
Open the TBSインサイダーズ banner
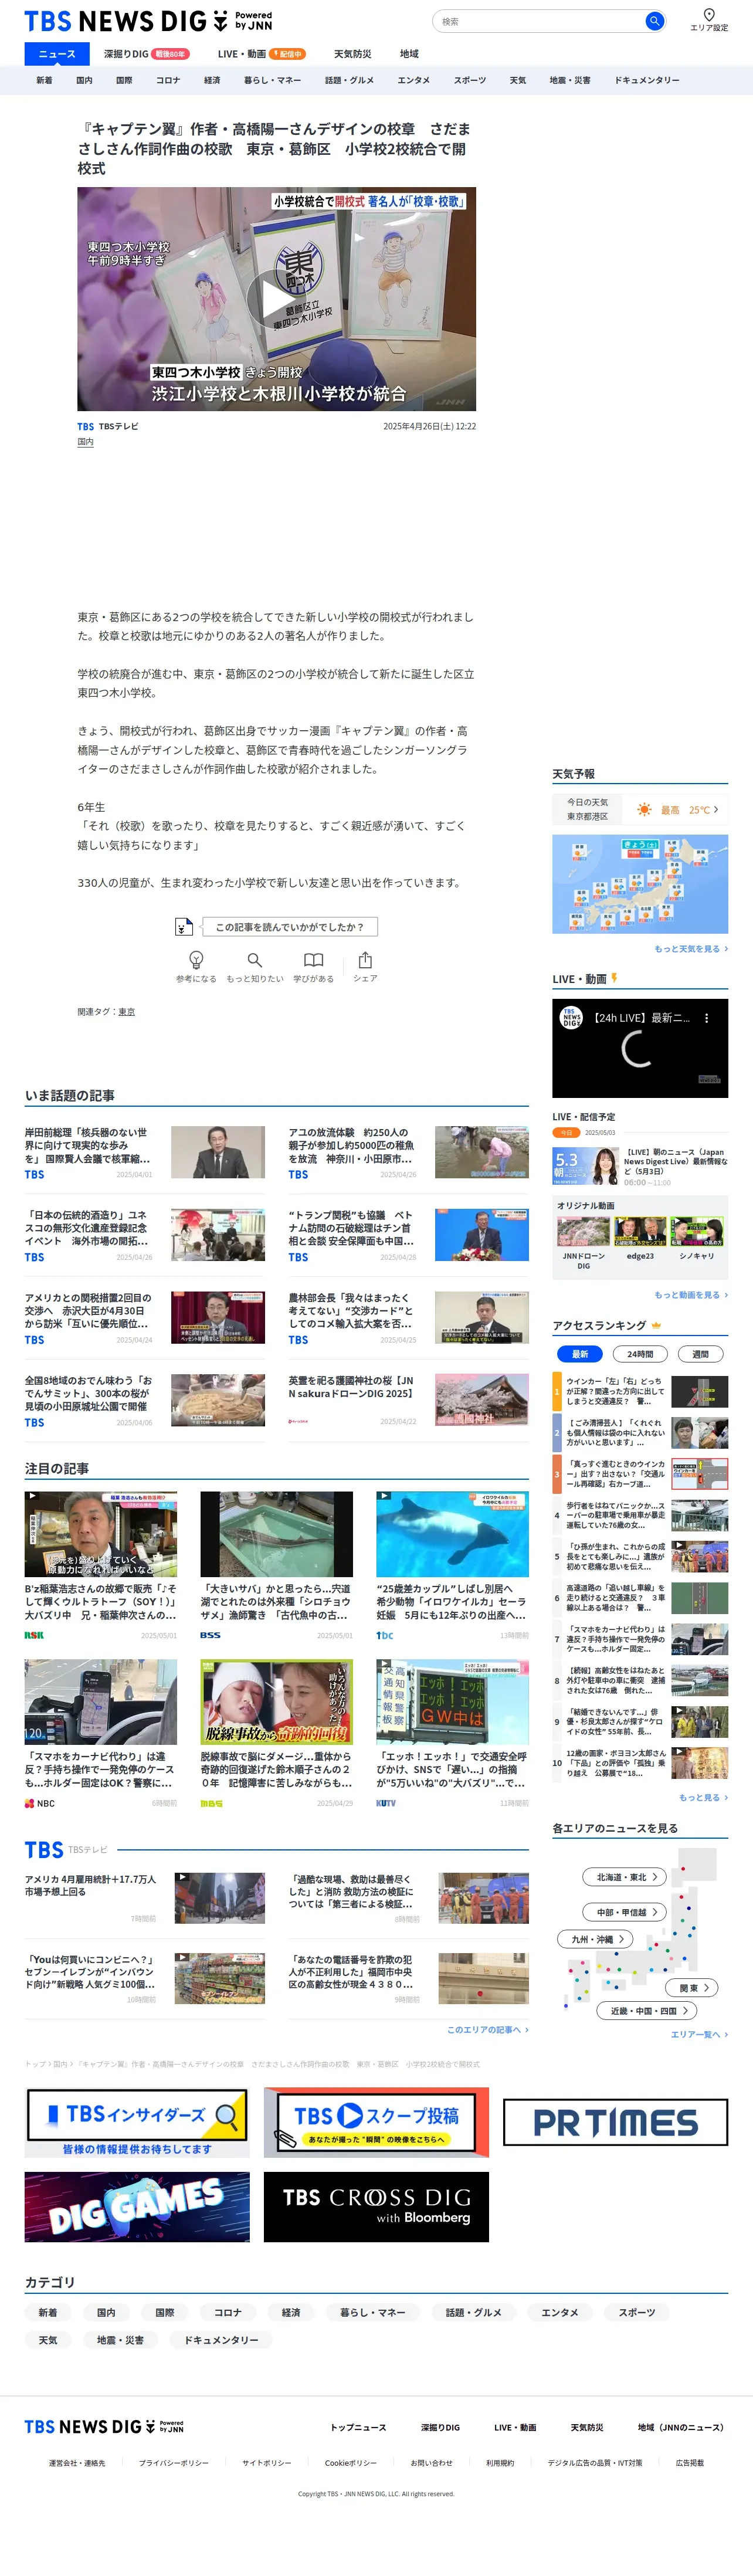click(x=137, y=2122)
